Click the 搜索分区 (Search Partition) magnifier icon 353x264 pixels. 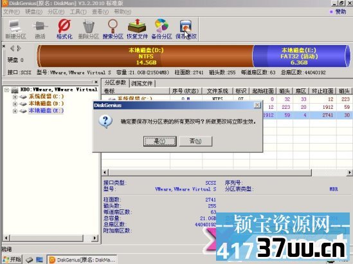pyautogui.click(x=113, y=30)
